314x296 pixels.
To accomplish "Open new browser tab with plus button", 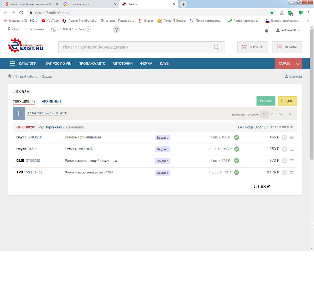I will [x=183, y=4].
